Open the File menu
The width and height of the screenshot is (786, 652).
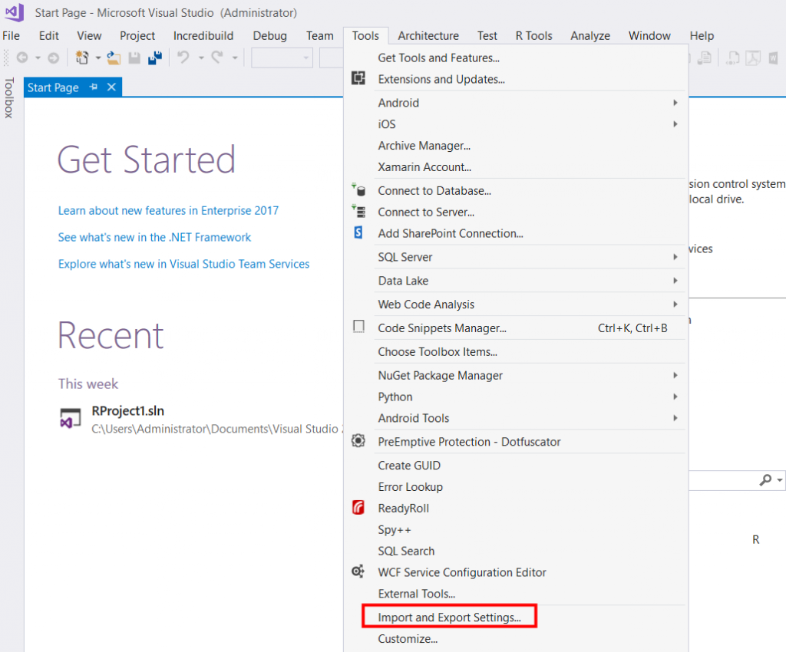11,35
